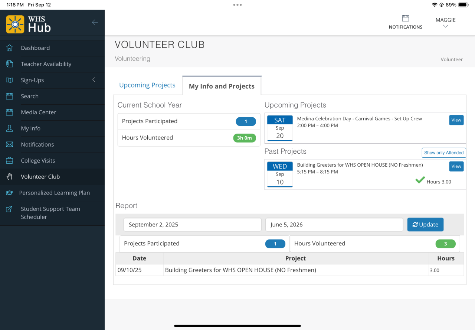475x330 pixels.
Task: Click the Date column header
Action: click(140, 258)
